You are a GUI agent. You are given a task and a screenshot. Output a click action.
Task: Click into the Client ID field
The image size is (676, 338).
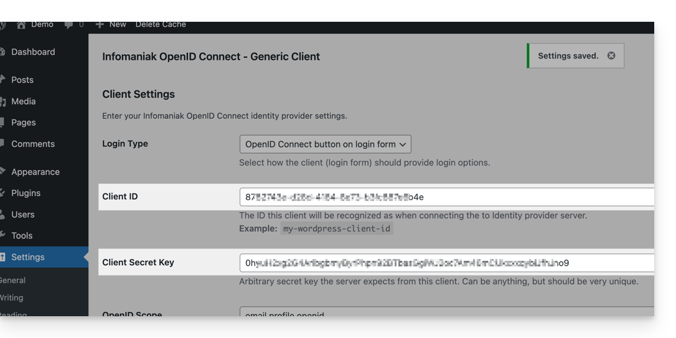point(447,197)
